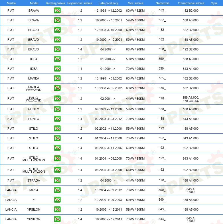Click the Marka column header

point(11,3)
